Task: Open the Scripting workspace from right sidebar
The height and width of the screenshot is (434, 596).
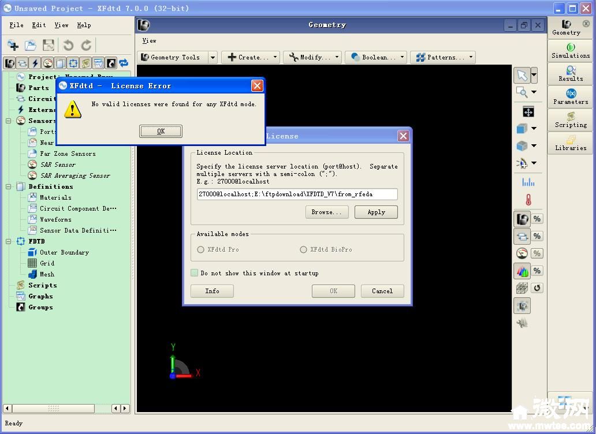Action: pos(570,120)
